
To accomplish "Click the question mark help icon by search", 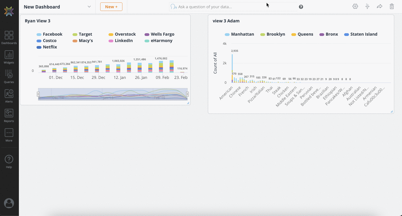I will [x=301, y=7].
